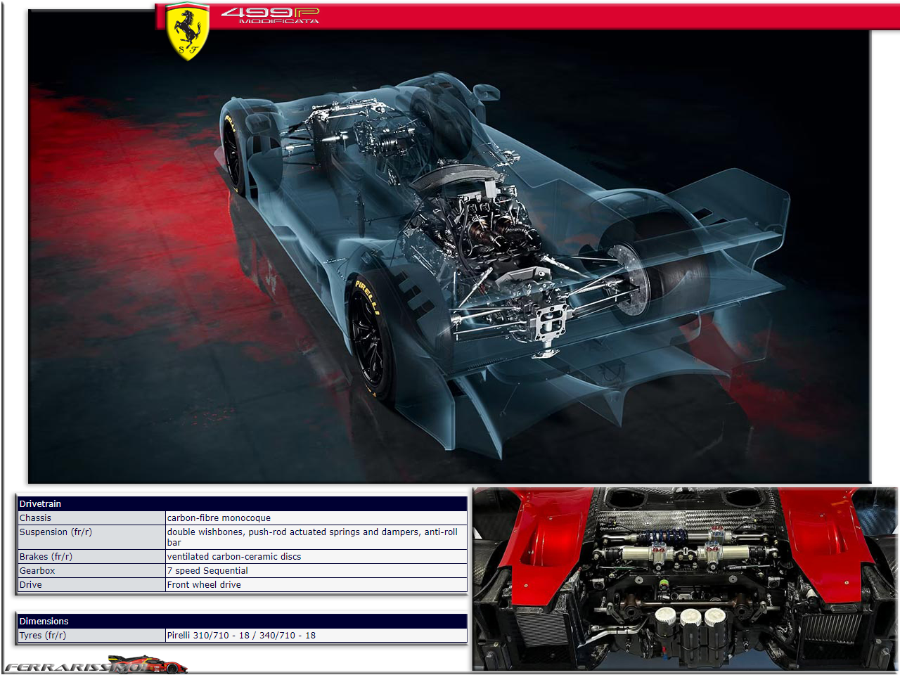Click the 7 speed Sequential value
Viewport: 900px width, 675px height.
(207, 570)
